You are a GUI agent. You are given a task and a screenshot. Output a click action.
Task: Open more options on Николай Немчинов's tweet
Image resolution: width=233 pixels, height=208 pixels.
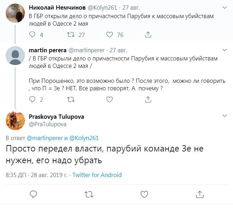point(224,7)
